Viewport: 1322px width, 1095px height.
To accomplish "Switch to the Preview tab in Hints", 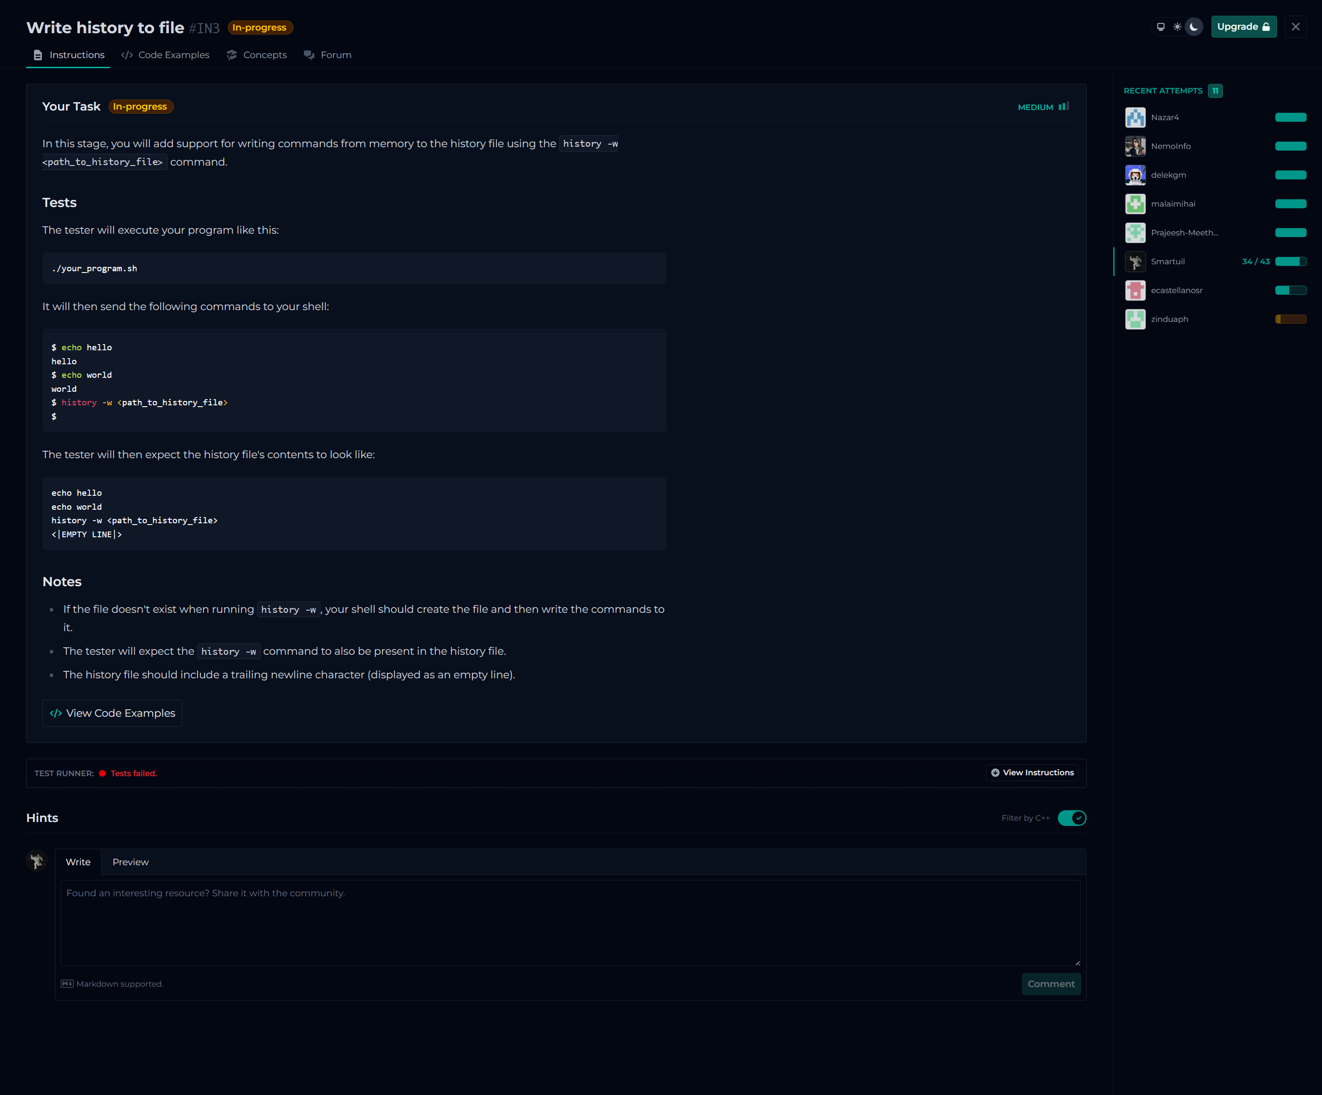I will tap(130, 862).
